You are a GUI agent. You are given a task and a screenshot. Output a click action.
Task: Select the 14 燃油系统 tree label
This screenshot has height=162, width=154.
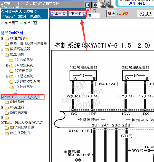click(24, 65)
